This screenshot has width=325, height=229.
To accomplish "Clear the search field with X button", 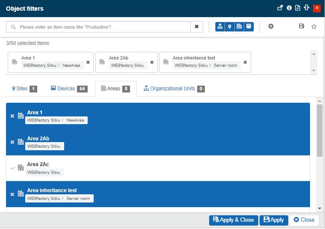I will pos(197,27).
